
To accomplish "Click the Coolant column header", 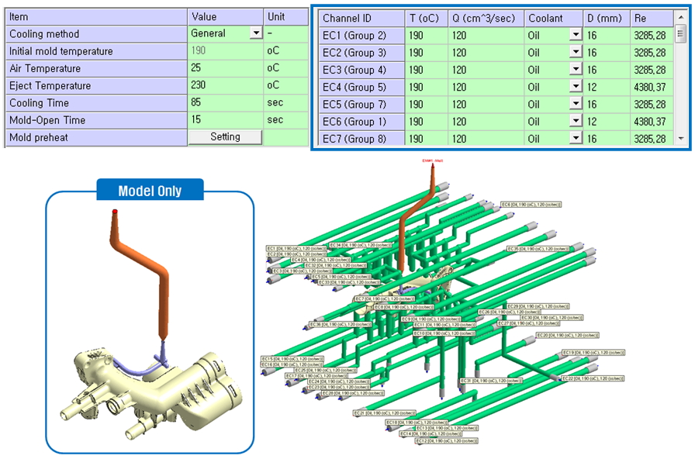I will (553, 18).
